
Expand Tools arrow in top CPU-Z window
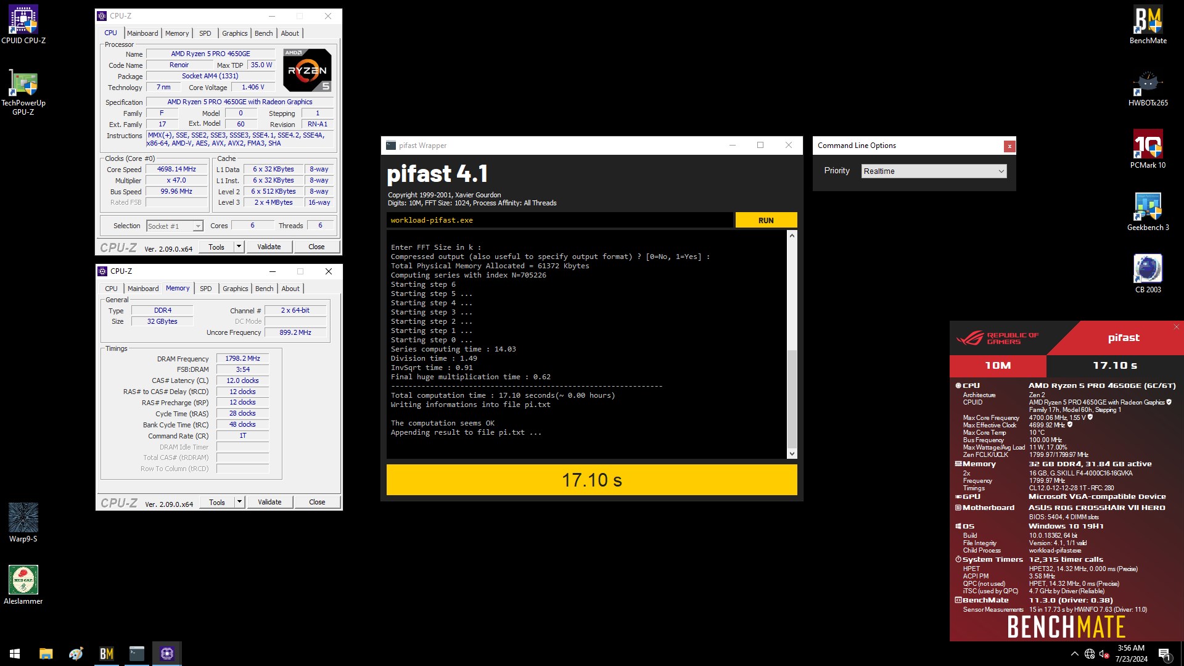tap(239, 247)
